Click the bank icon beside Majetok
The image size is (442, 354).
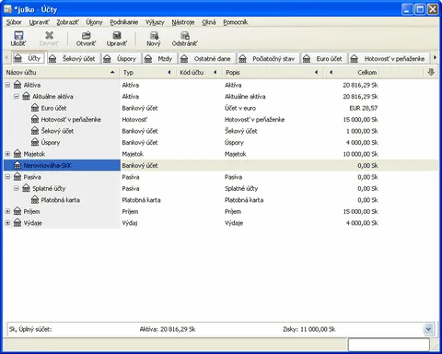coord(17,154)
